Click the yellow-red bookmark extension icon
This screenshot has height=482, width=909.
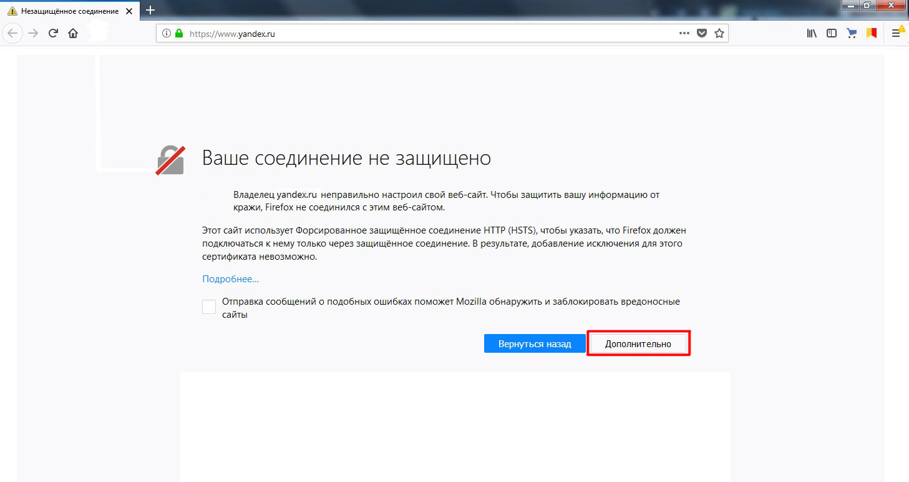tap(872, 33)
